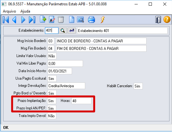This screenshot has height=132, width=172.
Task: Click Pgto Bord s/ Desemb value
Action: point(52,93)
